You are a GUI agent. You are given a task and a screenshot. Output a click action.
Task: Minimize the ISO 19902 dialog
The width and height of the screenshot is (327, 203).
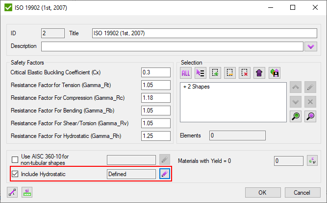[271, 7]
